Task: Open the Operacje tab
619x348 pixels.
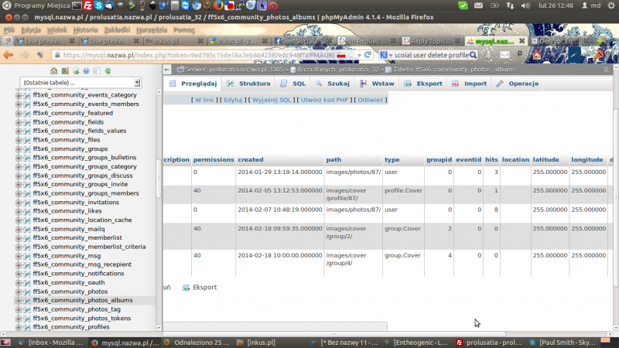Action: 518,84
